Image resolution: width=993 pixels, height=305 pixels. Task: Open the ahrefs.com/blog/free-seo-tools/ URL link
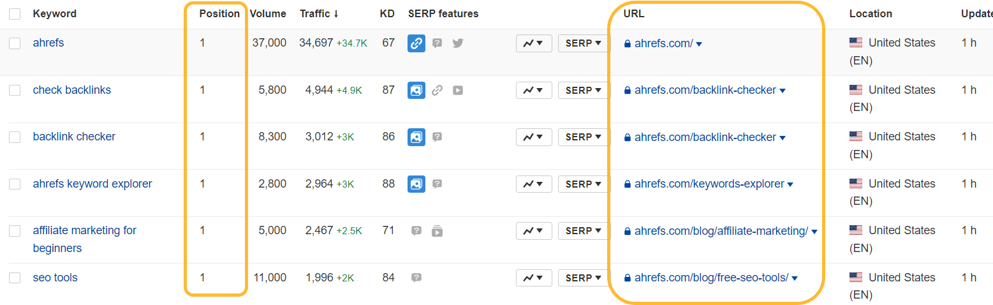[x=711, y=278]
